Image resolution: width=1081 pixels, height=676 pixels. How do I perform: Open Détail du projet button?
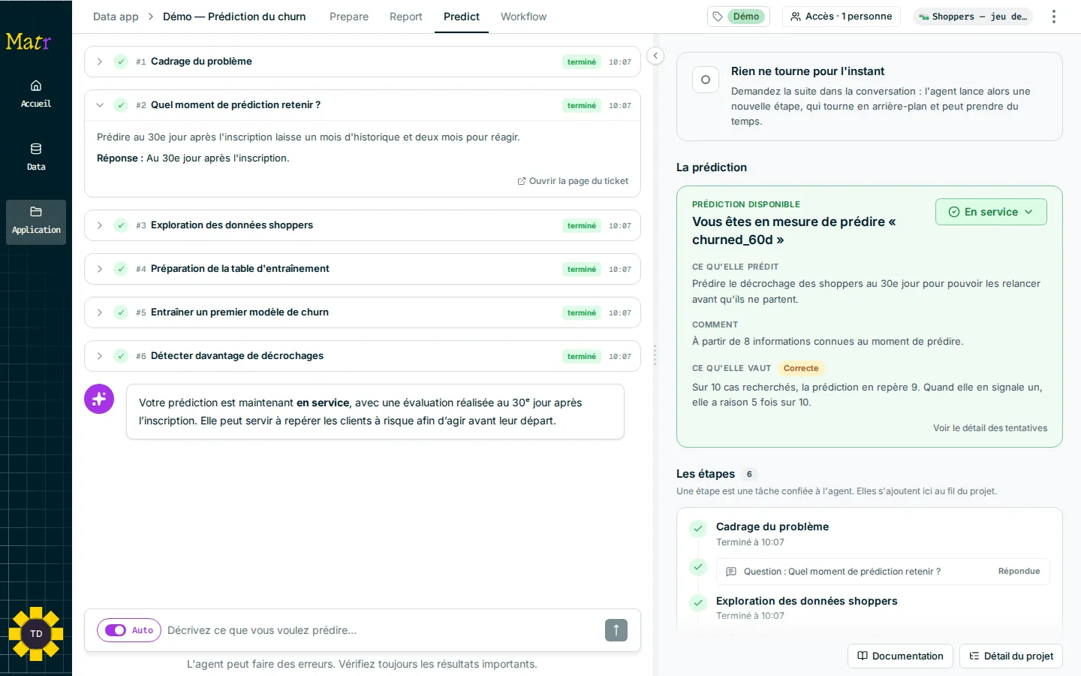tap(1011, 656)
